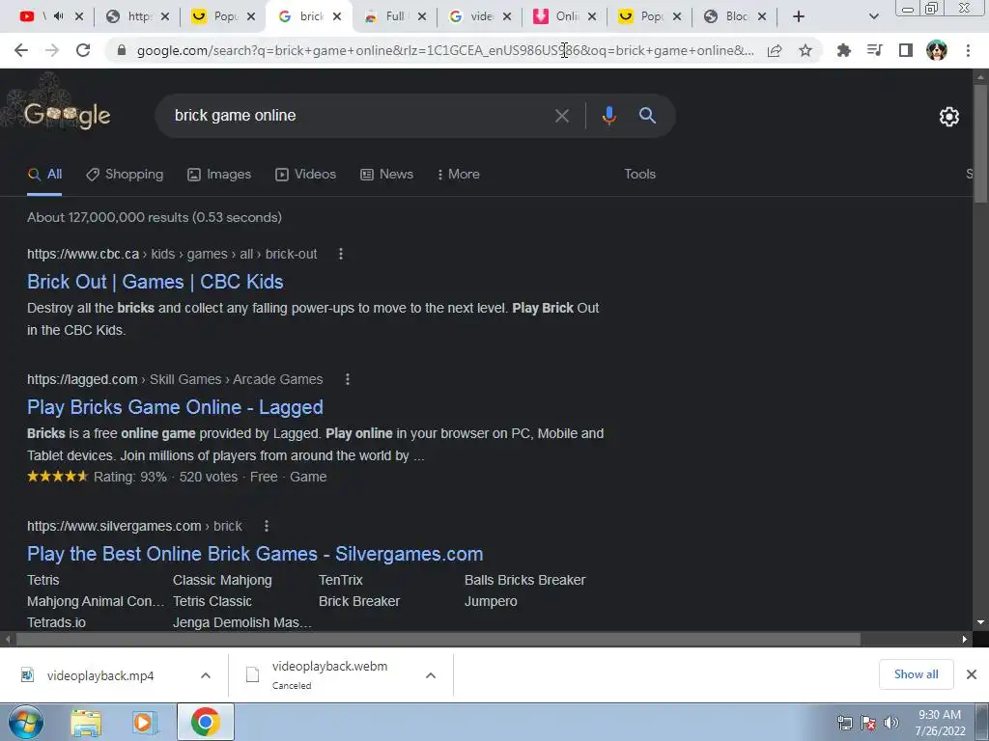This screenshot has height=741, width=989.
Task: Select the All results tab
Action: pyautogui.click(x=44, y=175)
